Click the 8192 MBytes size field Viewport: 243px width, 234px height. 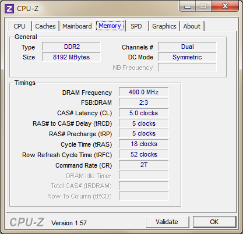coord(71,57)
